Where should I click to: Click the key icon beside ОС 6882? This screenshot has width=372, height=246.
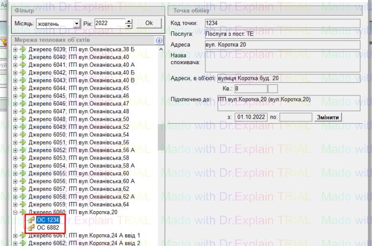(x=31, y=228)
